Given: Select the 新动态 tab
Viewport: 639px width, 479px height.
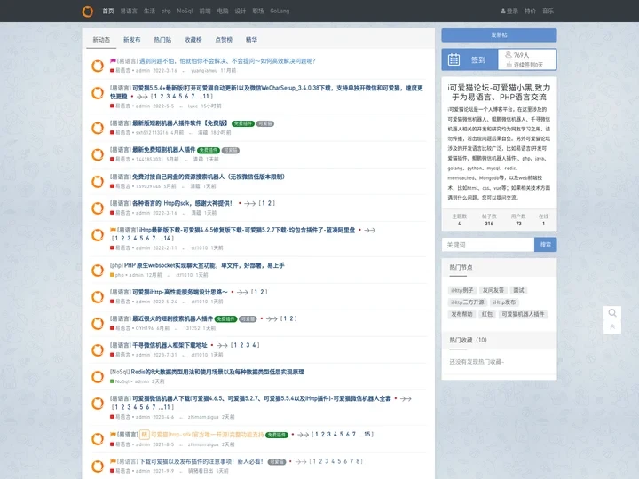Looking at the screenshot, I should pyautogui.click(x=101, y=40).
